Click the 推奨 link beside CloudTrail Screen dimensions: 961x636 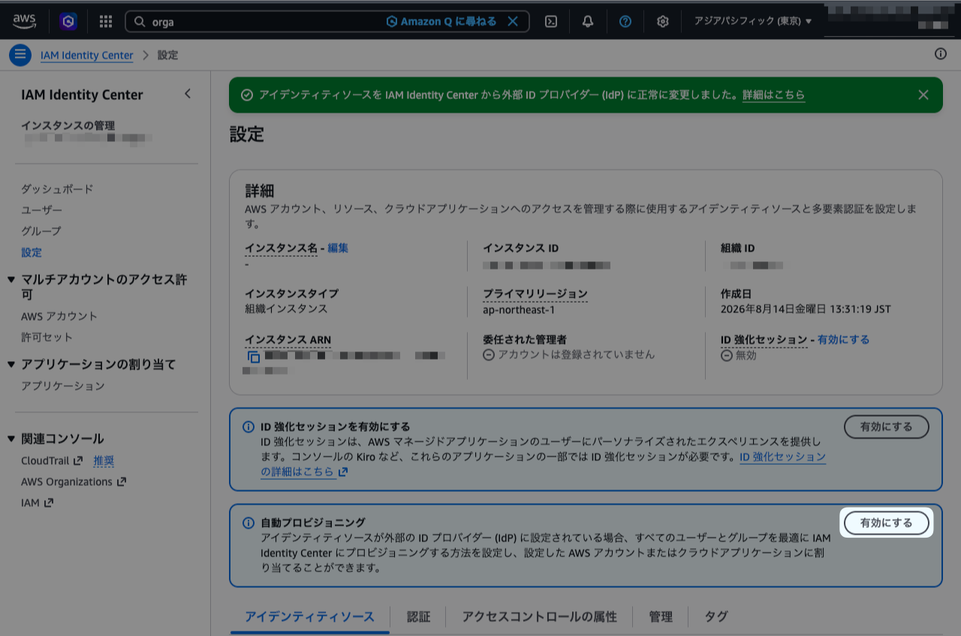[x=104, y=460]
